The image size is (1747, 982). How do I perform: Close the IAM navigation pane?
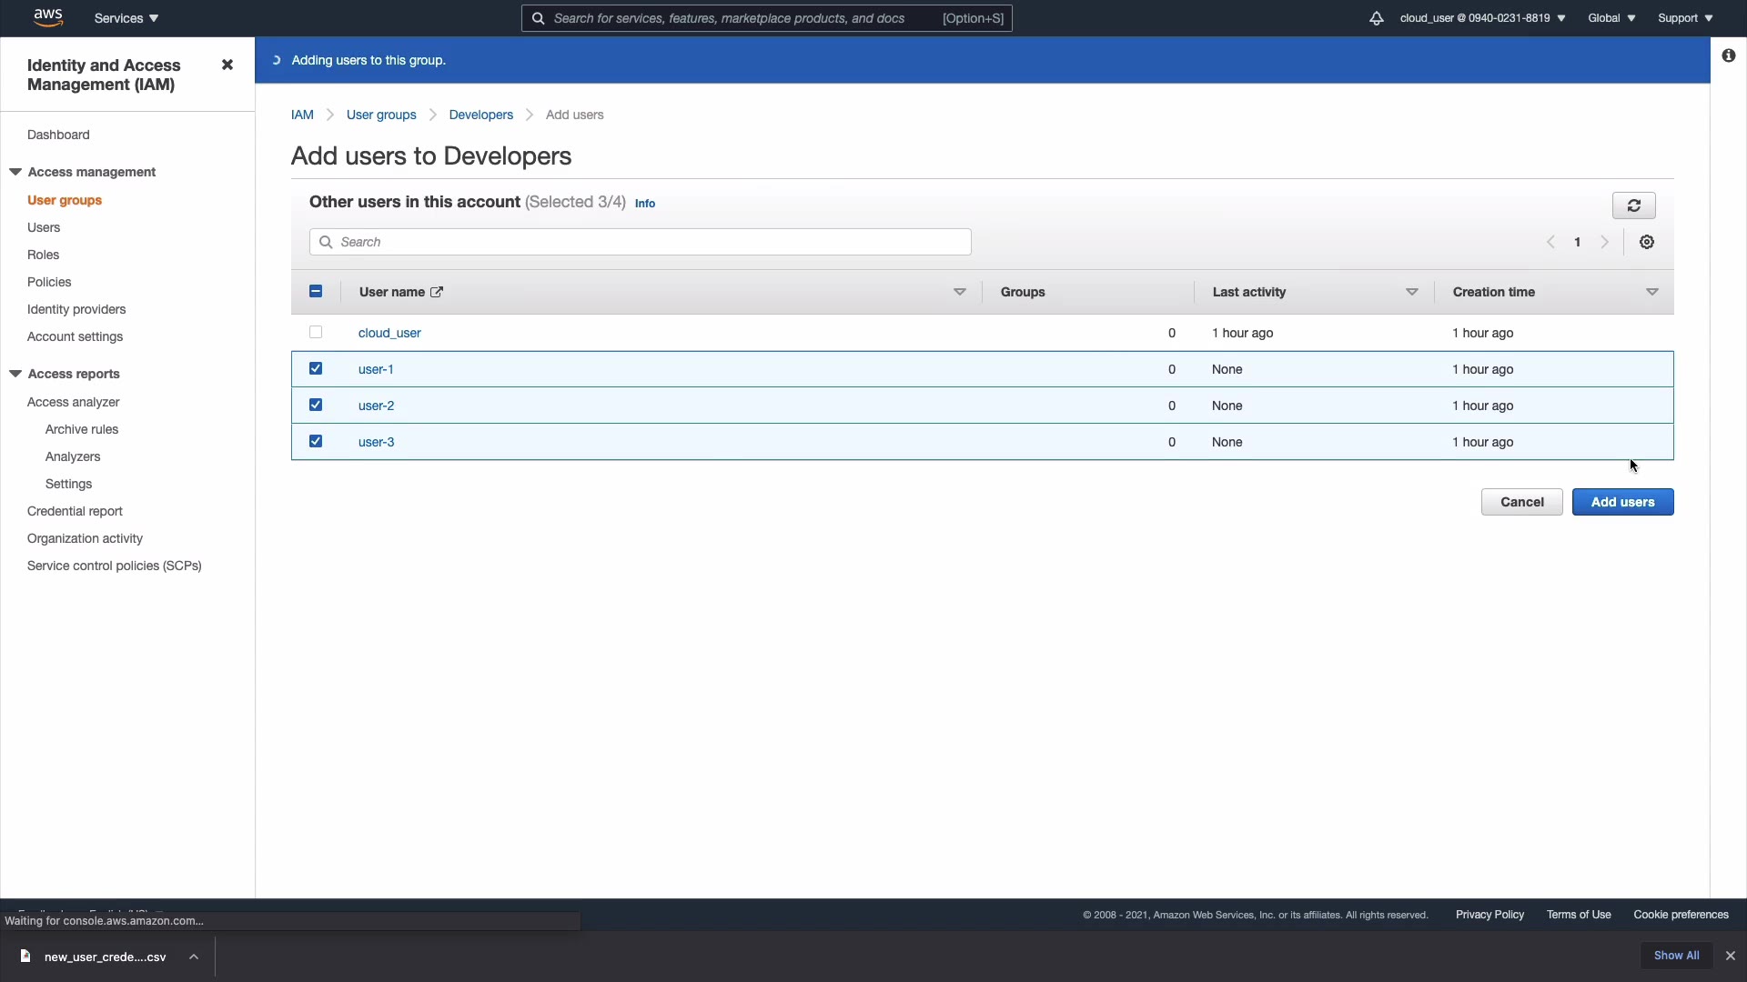pyautogui.click(x=227, y=65)
